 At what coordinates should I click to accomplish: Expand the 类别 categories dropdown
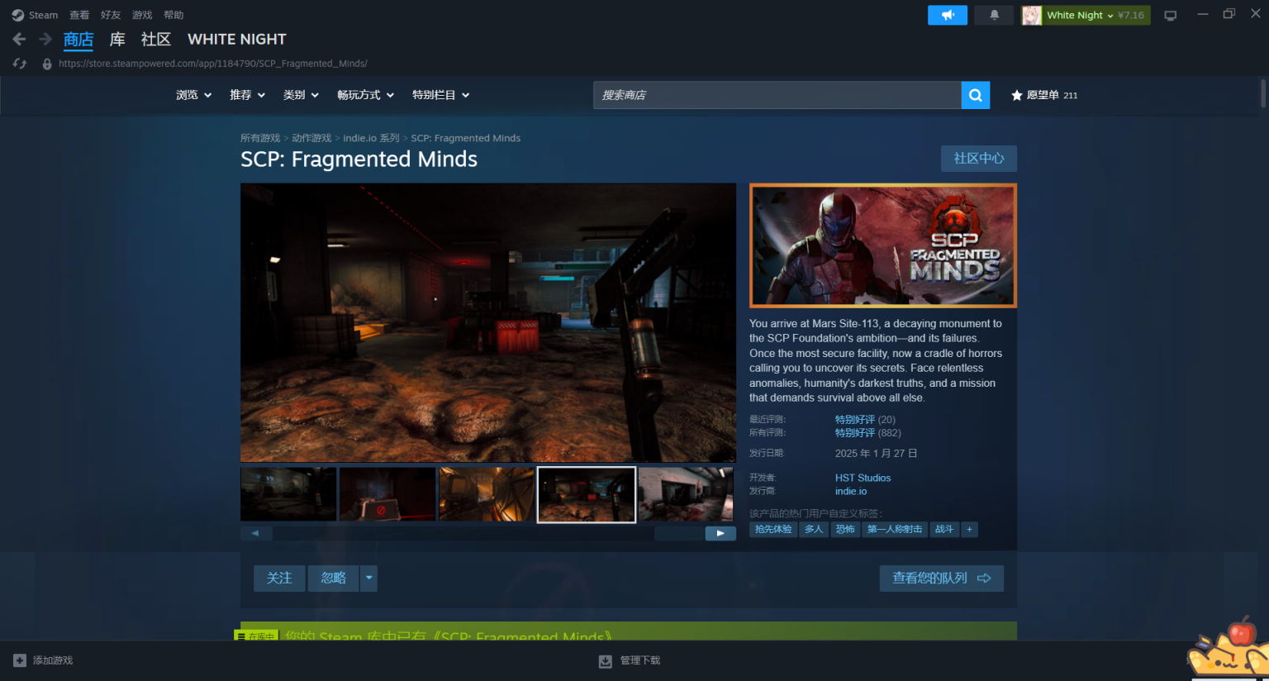(x=301, y=95)
